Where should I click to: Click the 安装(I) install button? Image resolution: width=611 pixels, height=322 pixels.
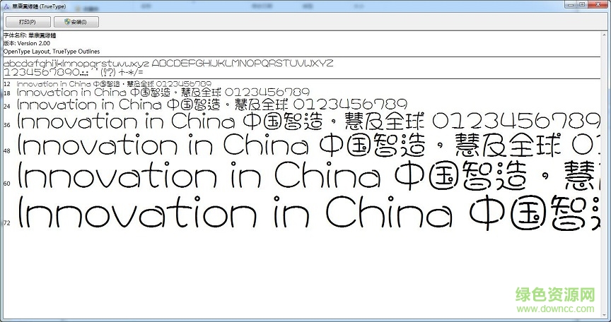pyautogui.click(x=76, y=22)
